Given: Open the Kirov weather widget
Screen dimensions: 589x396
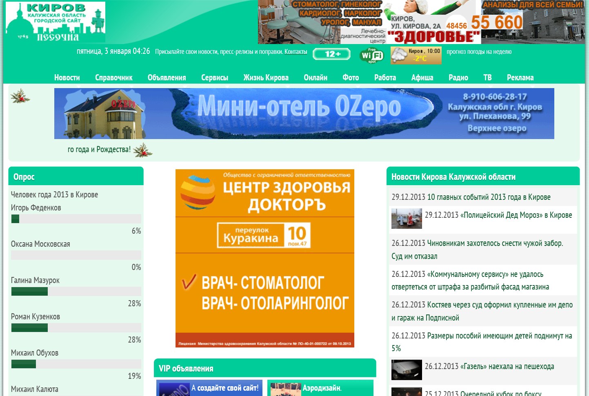Looking at the screenshot, I should 416,55.
